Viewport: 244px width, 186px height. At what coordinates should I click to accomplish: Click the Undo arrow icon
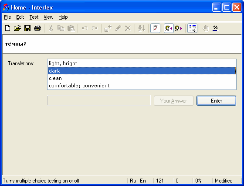click(85, 28)
